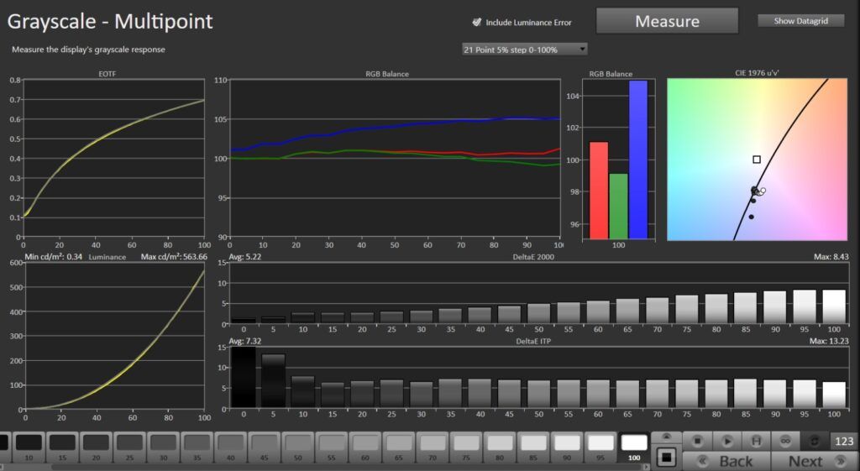This screenshot has width=860, height=471.
Task: Click the 123 numeric display button
Action: pos(843,441)
